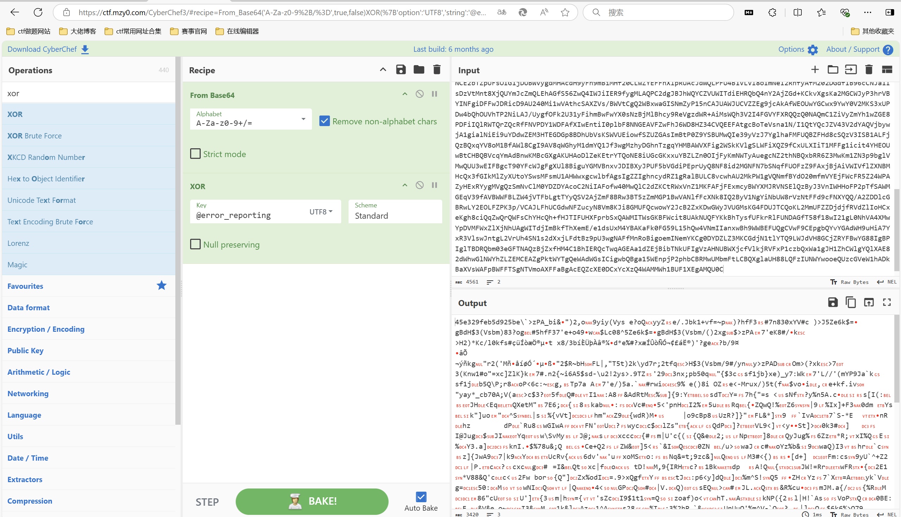Screen dimensions: 901x517
Task: Maximise the output pane
Action: [887, 302]
